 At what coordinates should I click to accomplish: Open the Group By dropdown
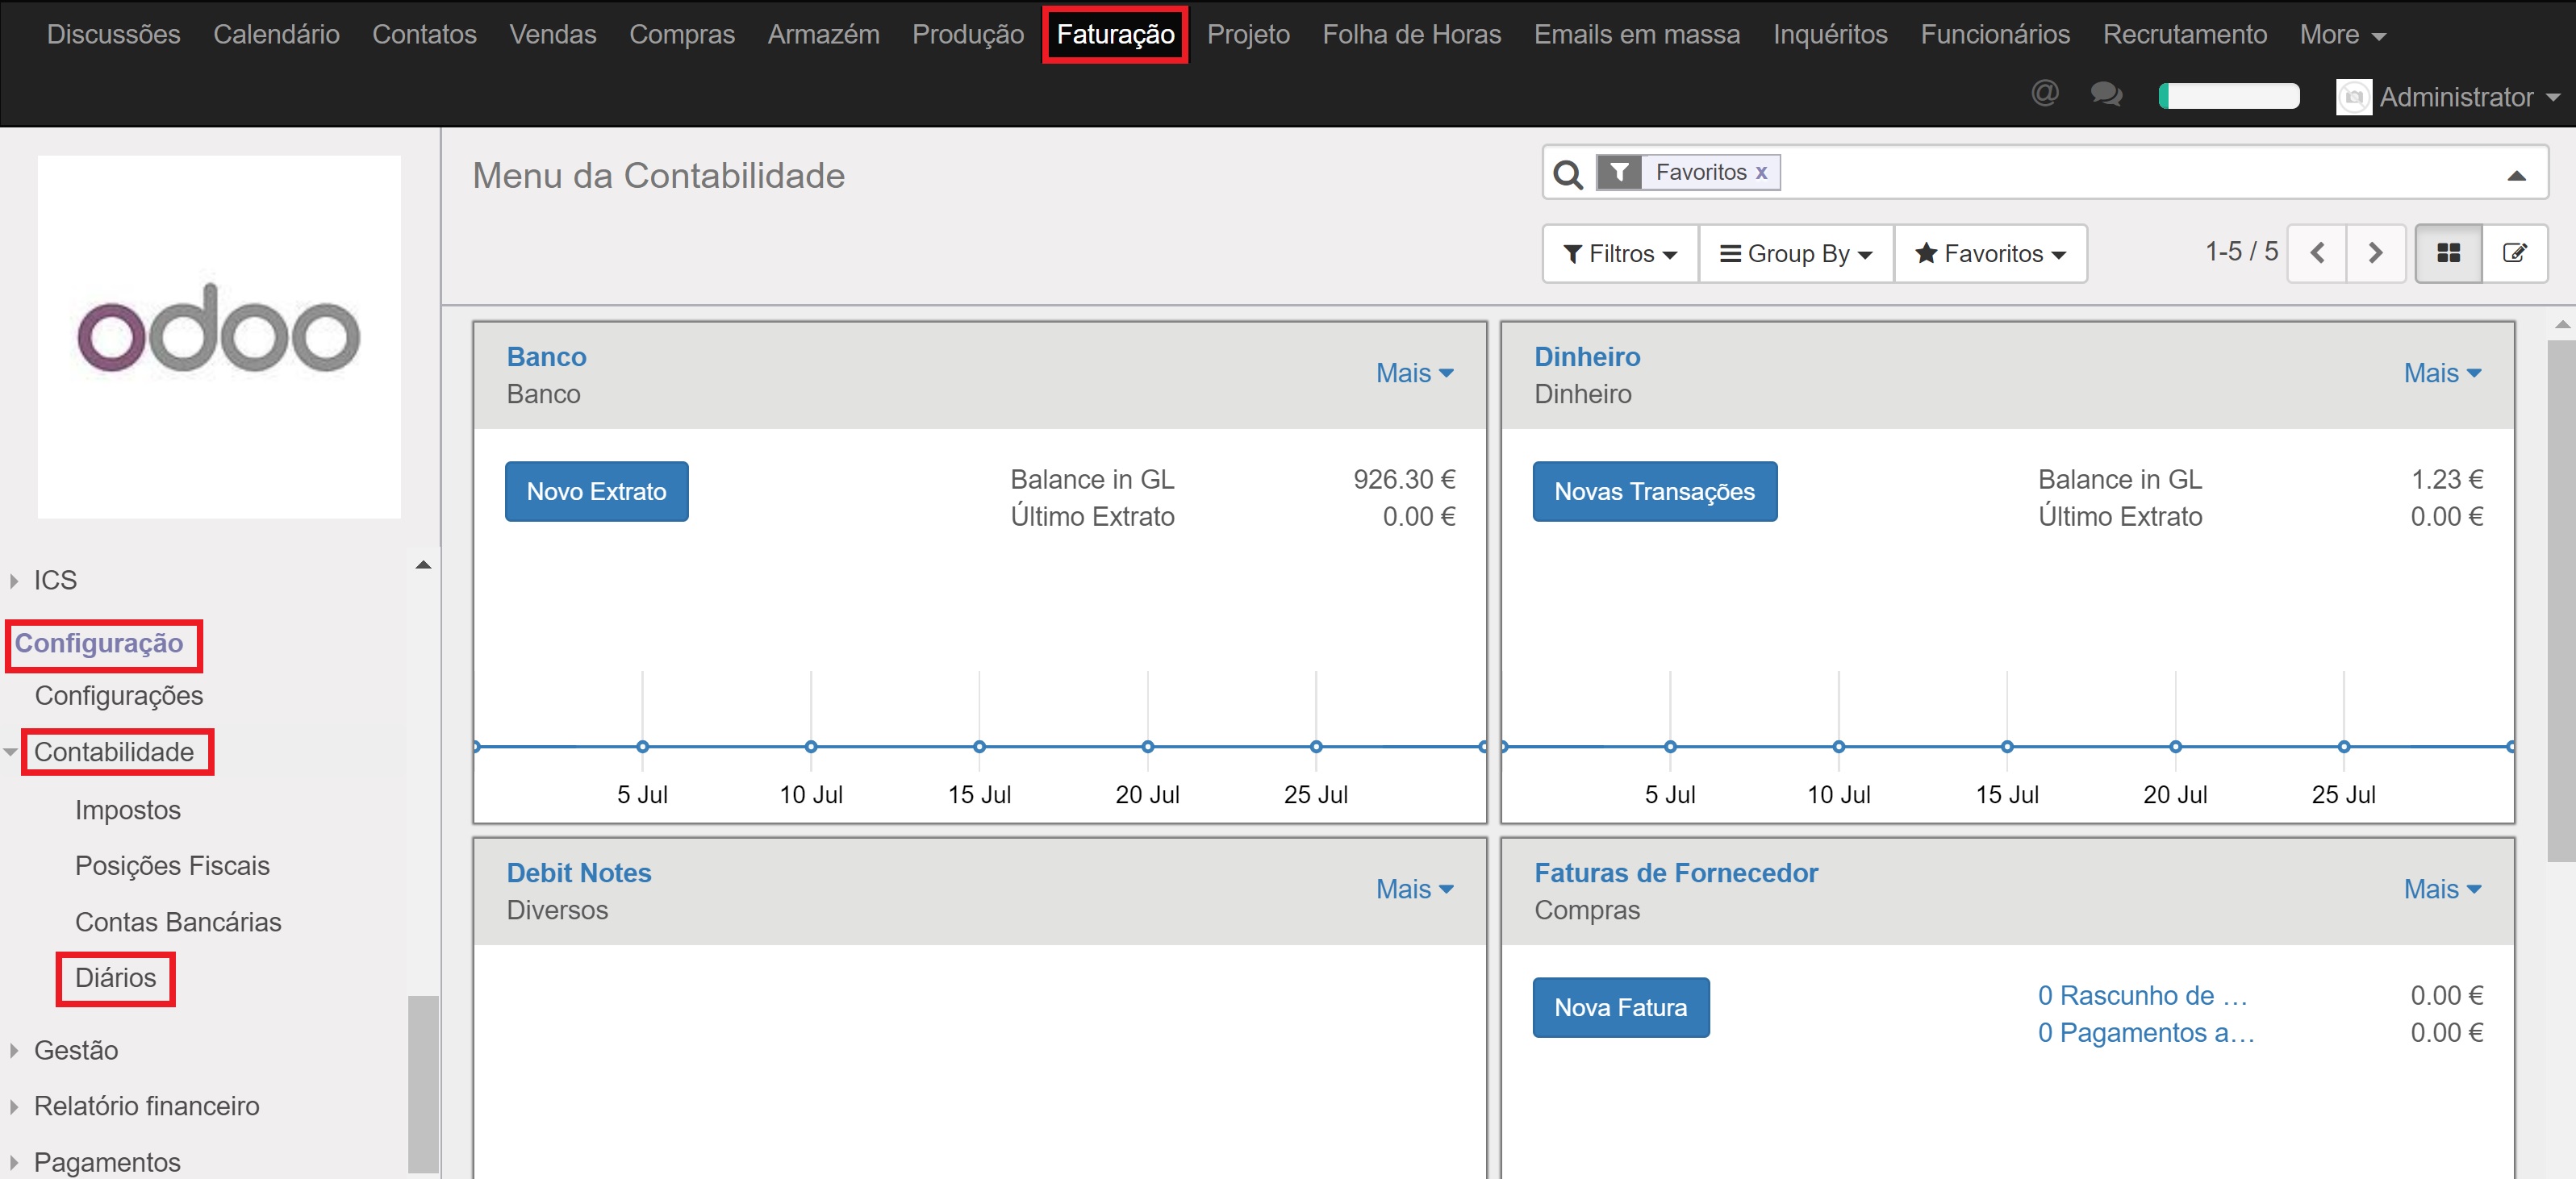tap(1795, 254)
